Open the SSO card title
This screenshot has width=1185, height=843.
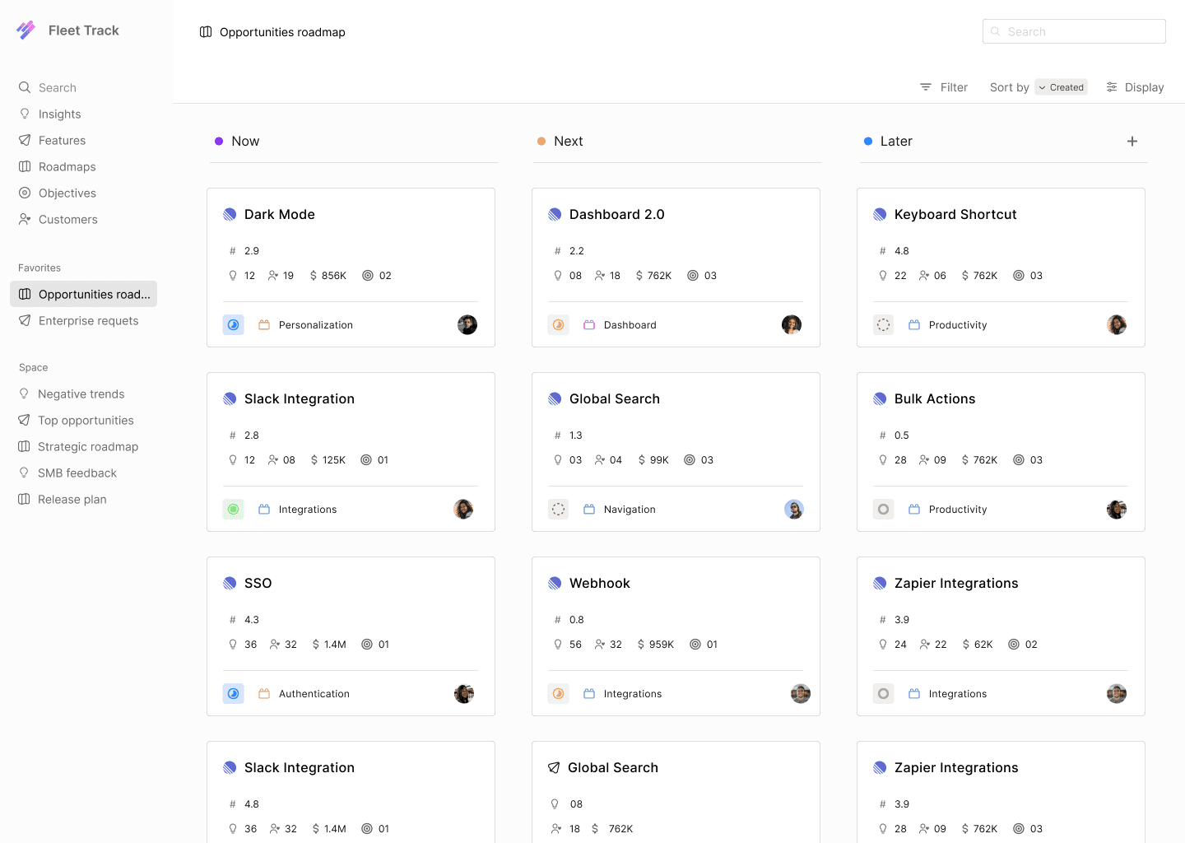tap(258, 583)
